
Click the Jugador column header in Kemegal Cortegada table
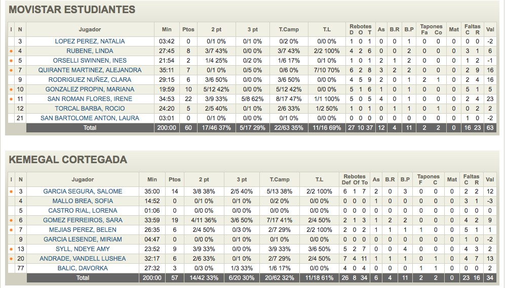point(83,180)
